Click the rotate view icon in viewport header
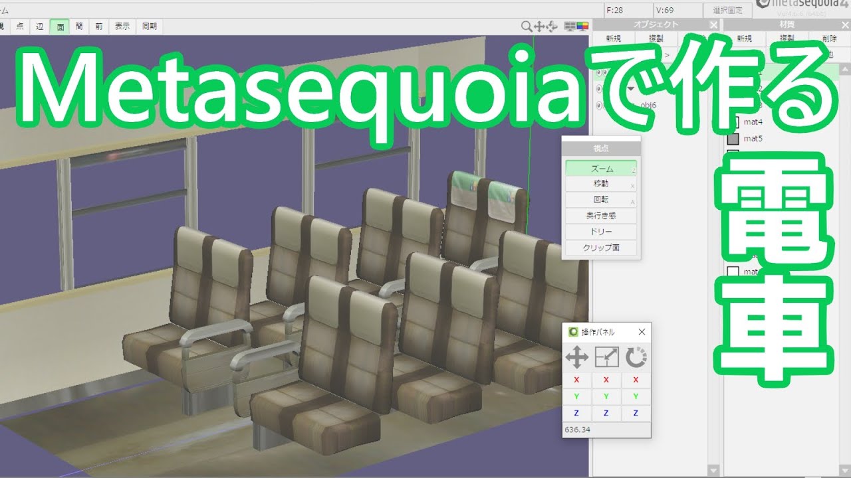Screen dimensions: 851x478 [x=552, y=27]
